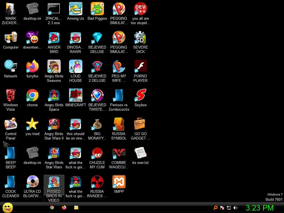The width and height of the screenshot is (284, 213).
Task: Select the ULTRA CD BLOATW... disc icon
Action: point(32,186)
